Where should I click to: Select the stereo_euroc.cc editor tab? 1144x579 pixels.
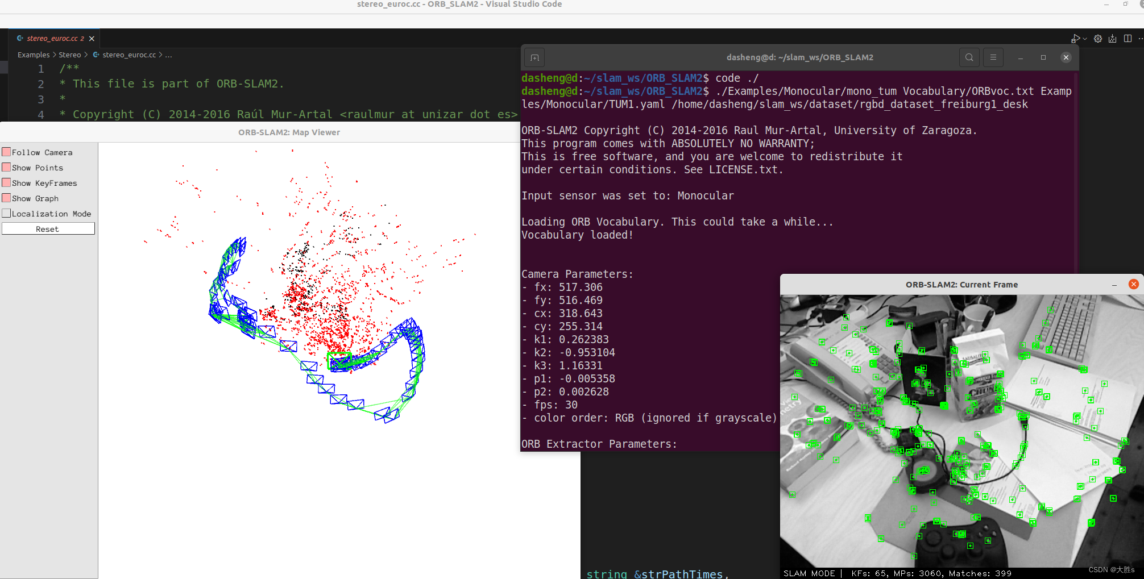pyautogui.click(x=55, y=38)
